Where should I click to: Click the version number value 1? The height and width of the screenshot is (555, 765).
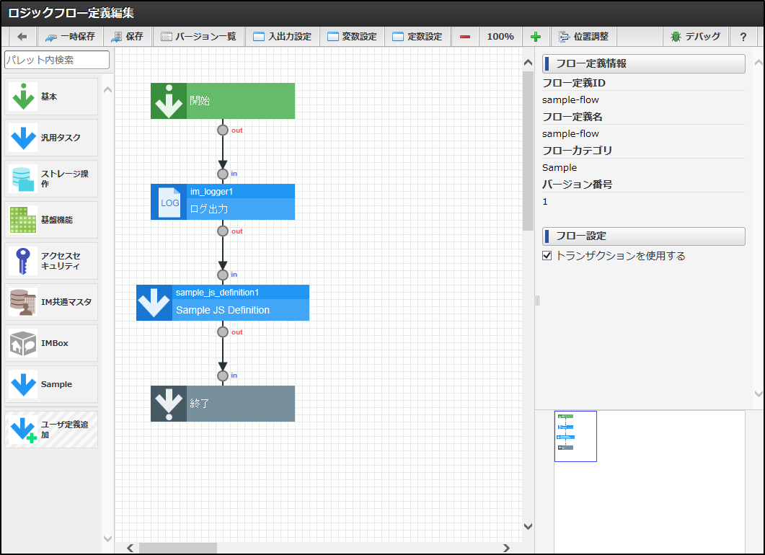coord(545,201)
